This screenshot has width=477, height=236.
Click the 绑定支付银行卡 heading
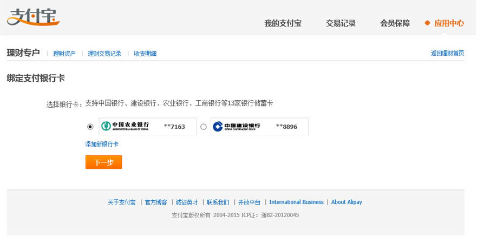(x=36, y=78)
